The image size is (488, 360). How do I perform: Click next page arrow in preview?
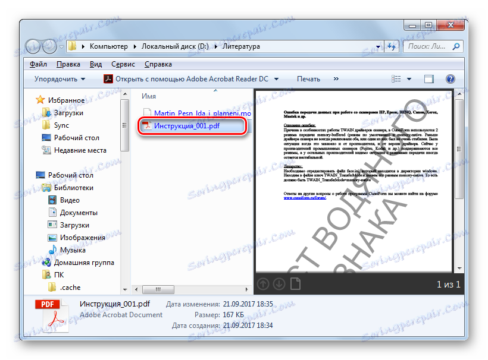(279, 284)
